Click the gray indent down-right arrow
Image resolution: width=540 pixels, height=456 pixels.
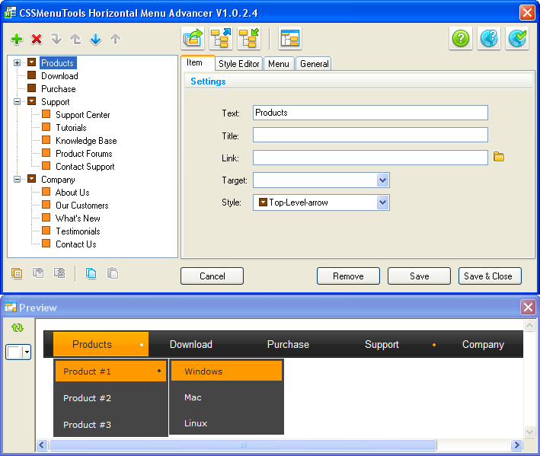pos(56,40)
